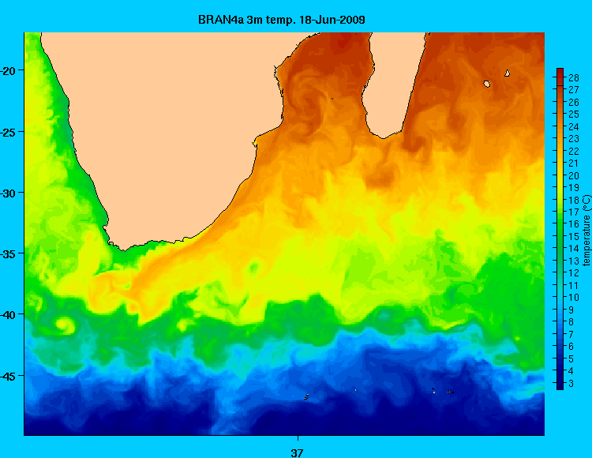Click the 20 label on the colorbar

pos(574,175)
